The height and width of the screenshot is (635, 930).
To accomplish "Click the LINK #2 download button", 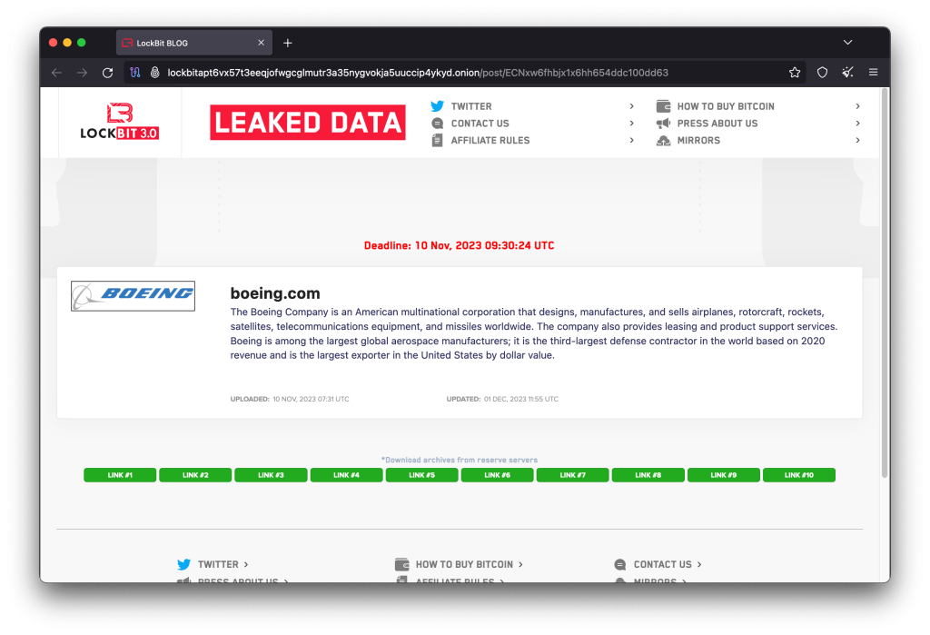I will [x=195, y=475].
